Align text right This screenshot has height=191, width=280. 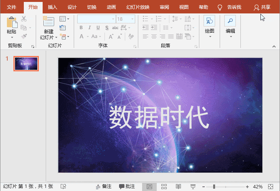[162, 36]
